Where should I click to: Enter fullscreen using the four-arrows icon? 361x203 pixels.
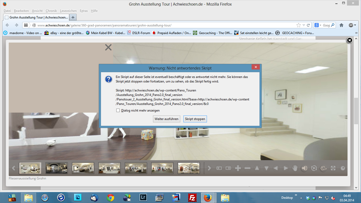coord(333,168)
